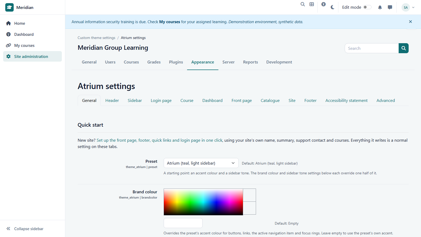The width and height of the screenshot is (421, 237).
Task: Switch to the Plugins admin tab
Action: 176,62
